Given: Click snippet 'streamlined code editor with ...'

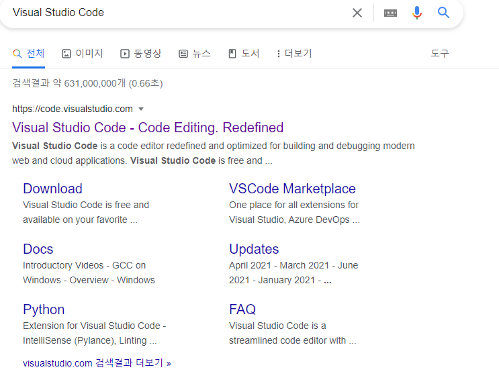Looking at the screenshot, I should click(292, 340).
